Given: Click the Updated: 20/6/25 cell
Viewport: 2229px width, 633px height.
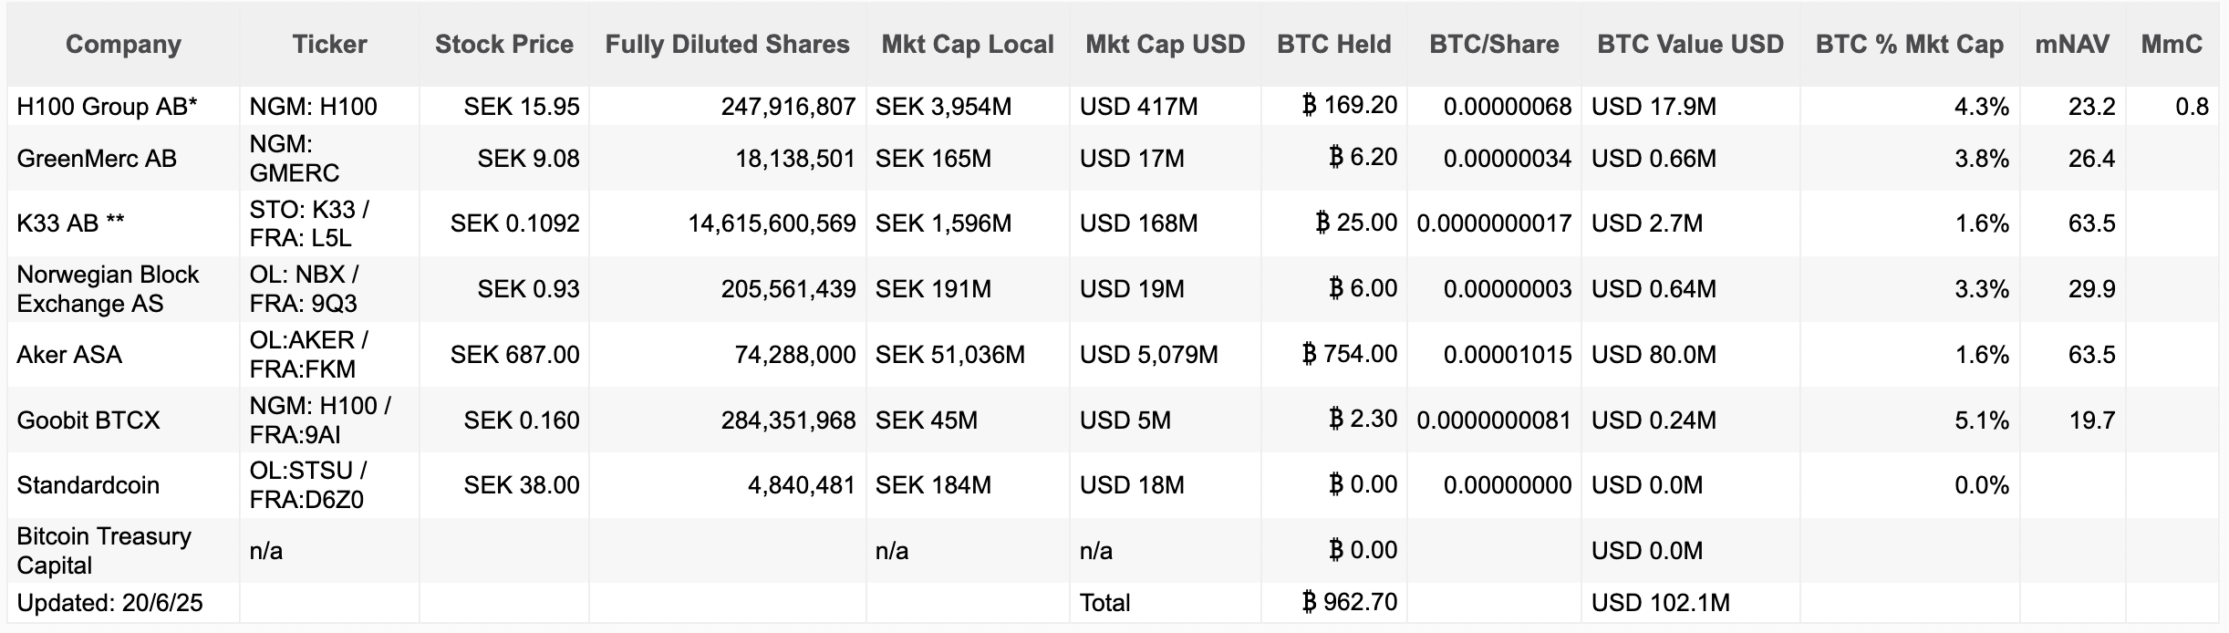Looking at the screenshot, I should tap(109, 603).
